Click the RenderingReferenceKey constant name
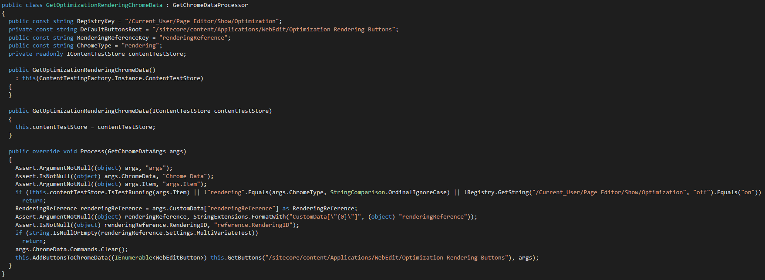This screenshot has width=765, height=280. tap(113, 38)
